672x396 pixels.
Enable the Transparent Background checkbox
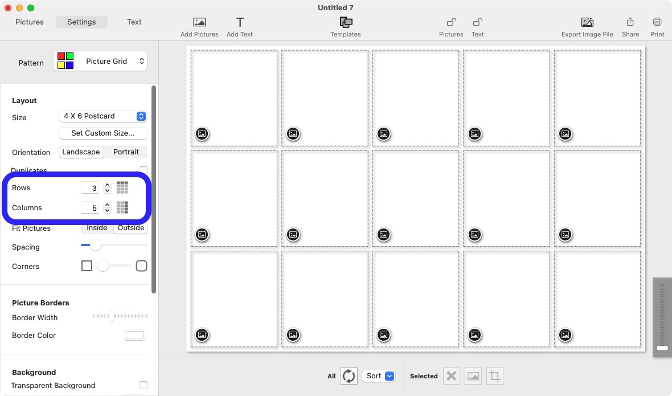144,385
